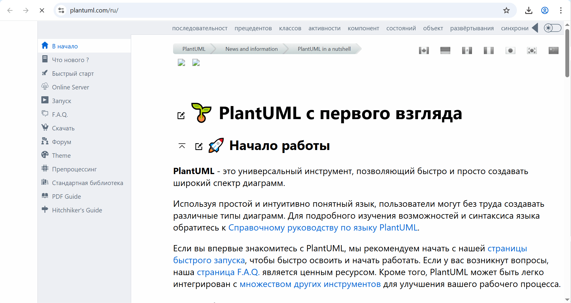Screen dimensions: 571x303
Task: Click the edit icon beside "Начало работы"
Action: (199, 146)
